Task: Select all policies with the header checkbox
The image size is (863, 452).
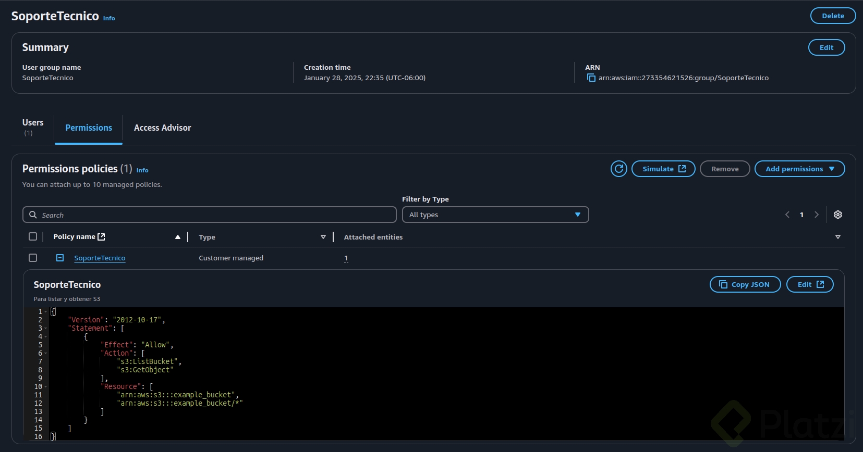Action: coord(33,236)
